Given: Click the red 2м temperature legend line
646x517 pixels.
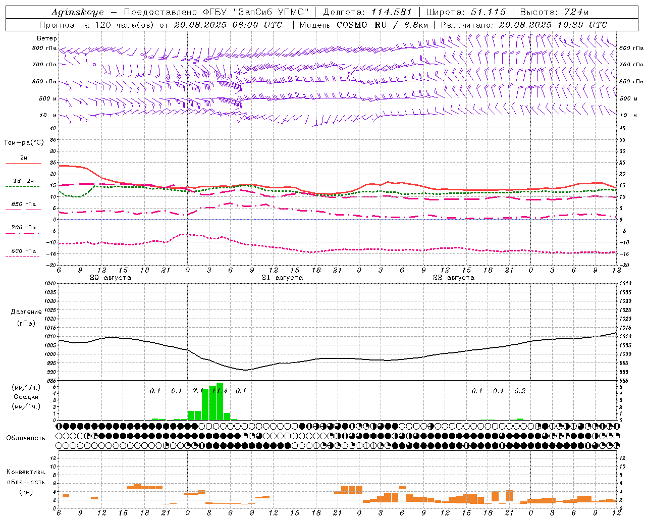Looking at the screenshot, I should click(x=23, y=163).
